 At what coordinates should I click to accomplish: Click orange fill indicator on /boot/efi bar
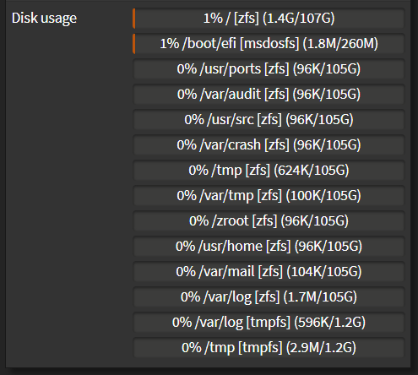pos(134,44)
